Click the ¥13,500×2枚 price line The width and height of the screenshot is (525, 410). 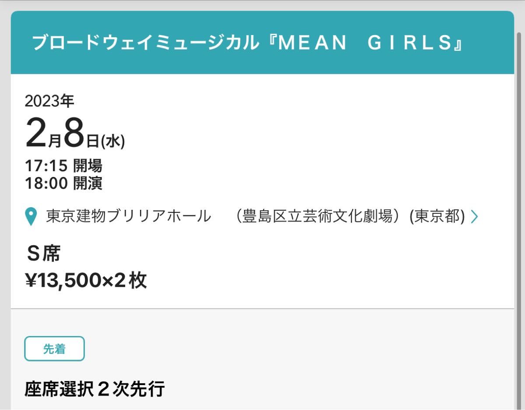(x=86, y=281)
